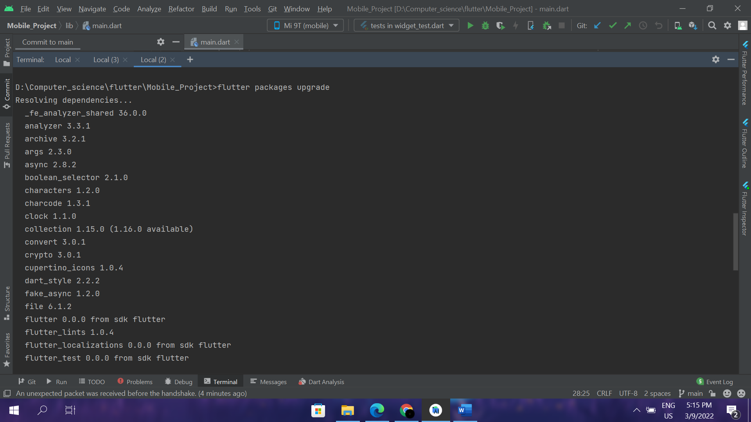The height and width of the screenshot is (422, 751).
Task: Run with coverage shield icon
Action: [501, 26]
